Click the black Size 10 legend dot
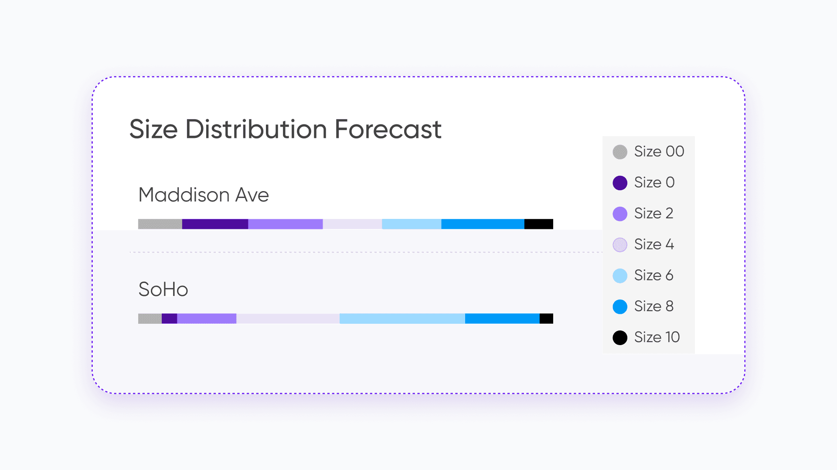This screenshot has height=470, width=837. point(620,337)
